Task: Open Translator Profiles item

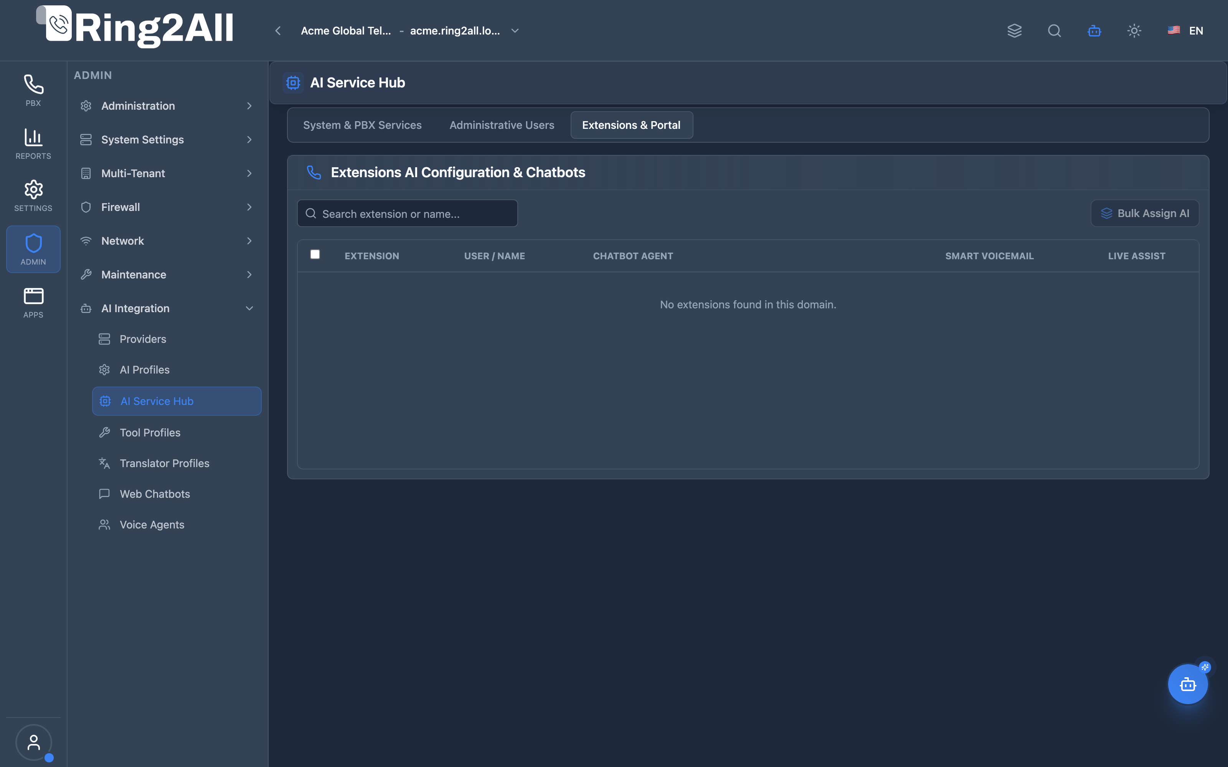Action: click(x=177, y=463)
